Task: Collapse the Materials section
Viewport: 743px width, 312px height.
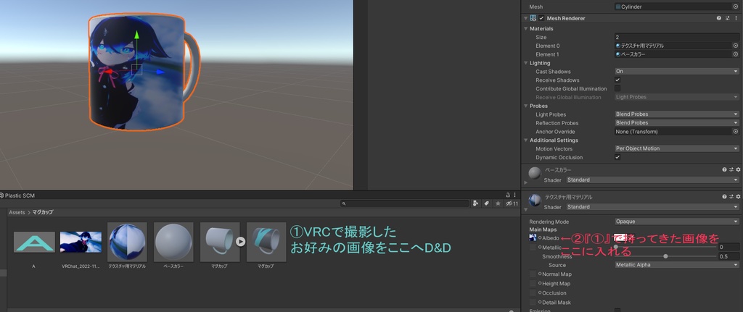Action: click(525, 28)
